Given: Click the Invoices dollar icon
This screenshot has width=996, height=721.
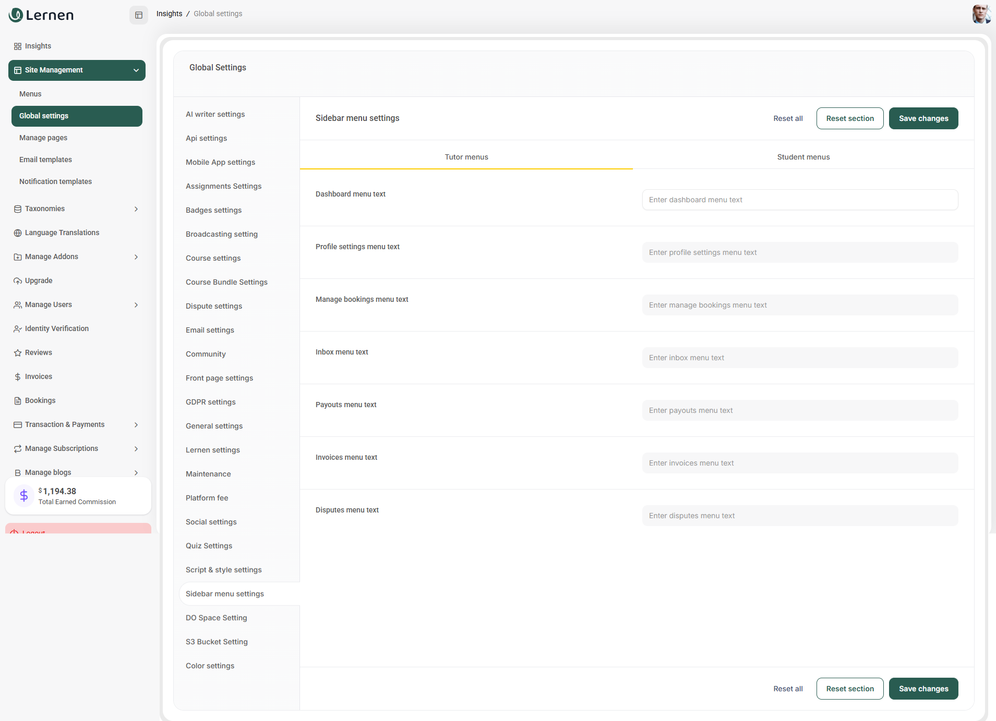Looking at the screenshot, I should (x=18, y=377).
